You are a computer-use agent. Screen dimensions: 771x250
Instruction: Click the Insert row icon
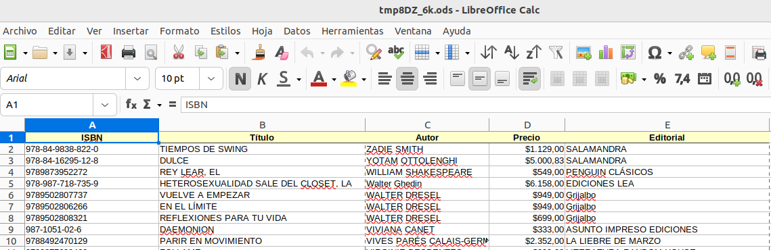coord(422,52)
